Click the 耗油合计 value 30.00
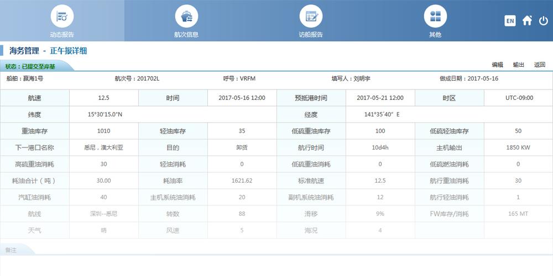The height and width of the screenshot is (276, 553). [104, 181]
